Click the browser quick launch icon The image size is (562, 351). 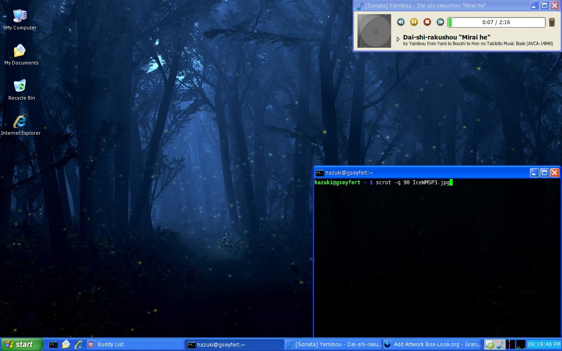pos(79,344)
